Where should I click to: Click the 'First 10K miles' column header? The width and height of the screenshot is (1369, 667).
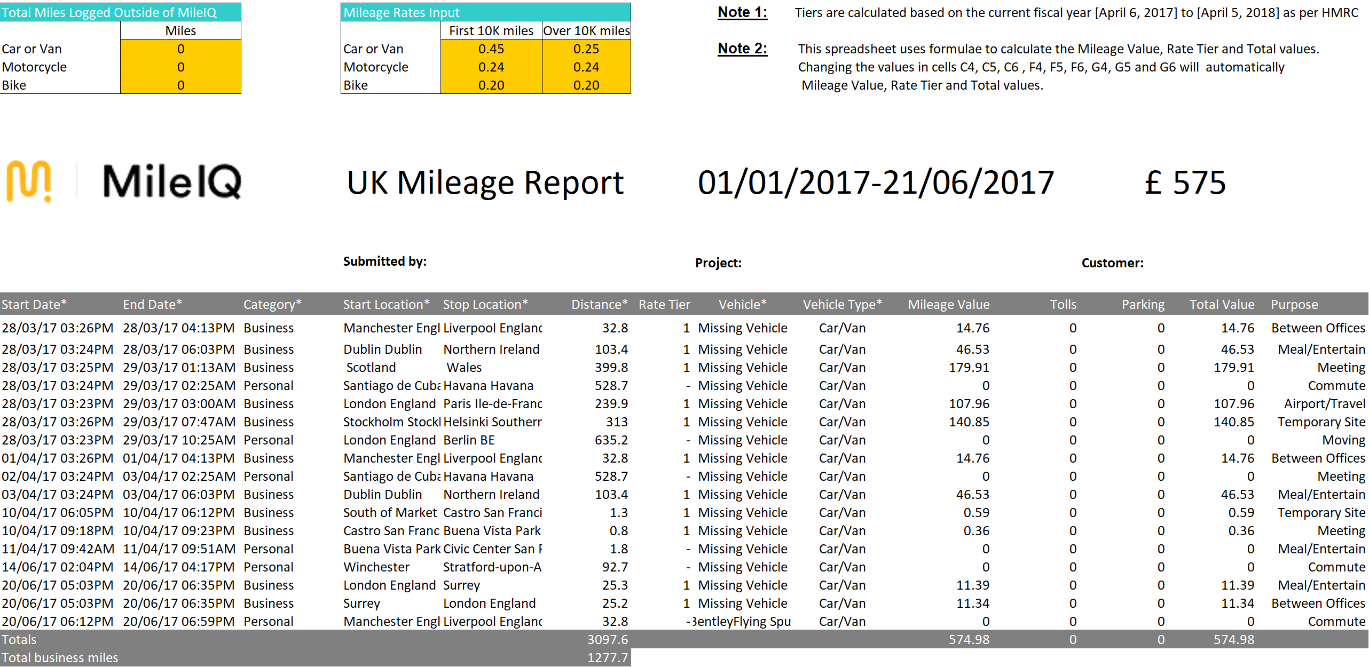491,31
